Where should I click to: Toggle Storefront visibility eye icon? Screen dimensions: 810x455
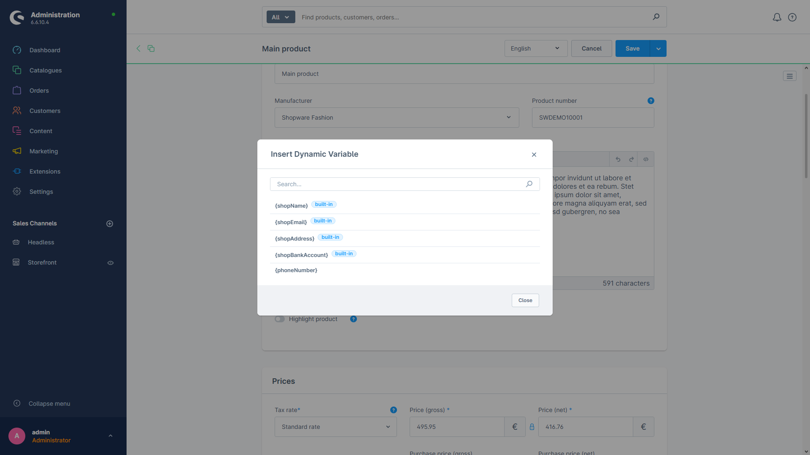pyautogui.click(x=111, y=263)
